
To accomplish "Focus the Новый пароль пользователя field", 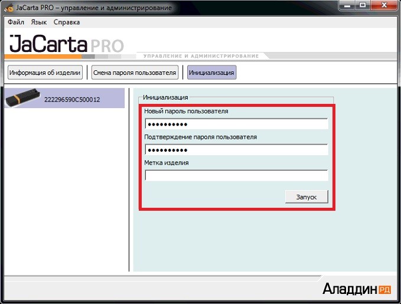I will coord(236,125).
